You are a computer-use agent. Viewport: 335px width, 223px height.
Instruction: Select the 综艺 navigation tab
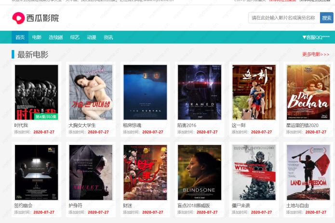(x=75, y=37)
